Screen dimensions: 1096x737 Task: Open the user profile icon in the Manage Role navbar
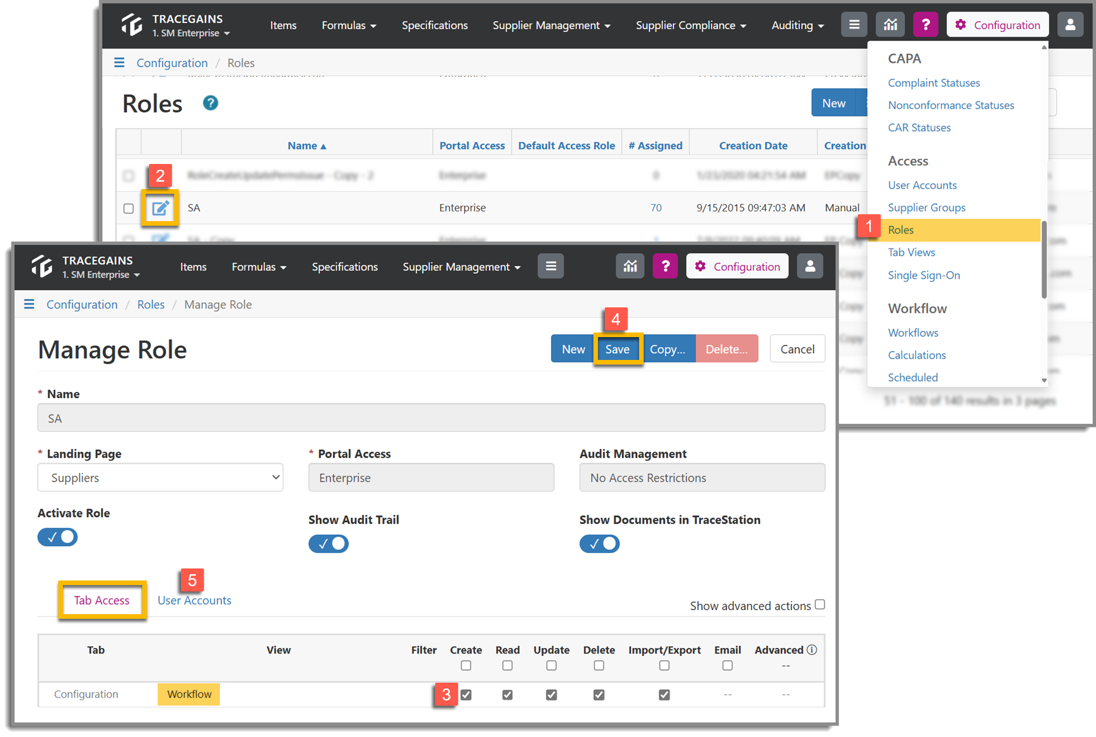click(810, 266)
